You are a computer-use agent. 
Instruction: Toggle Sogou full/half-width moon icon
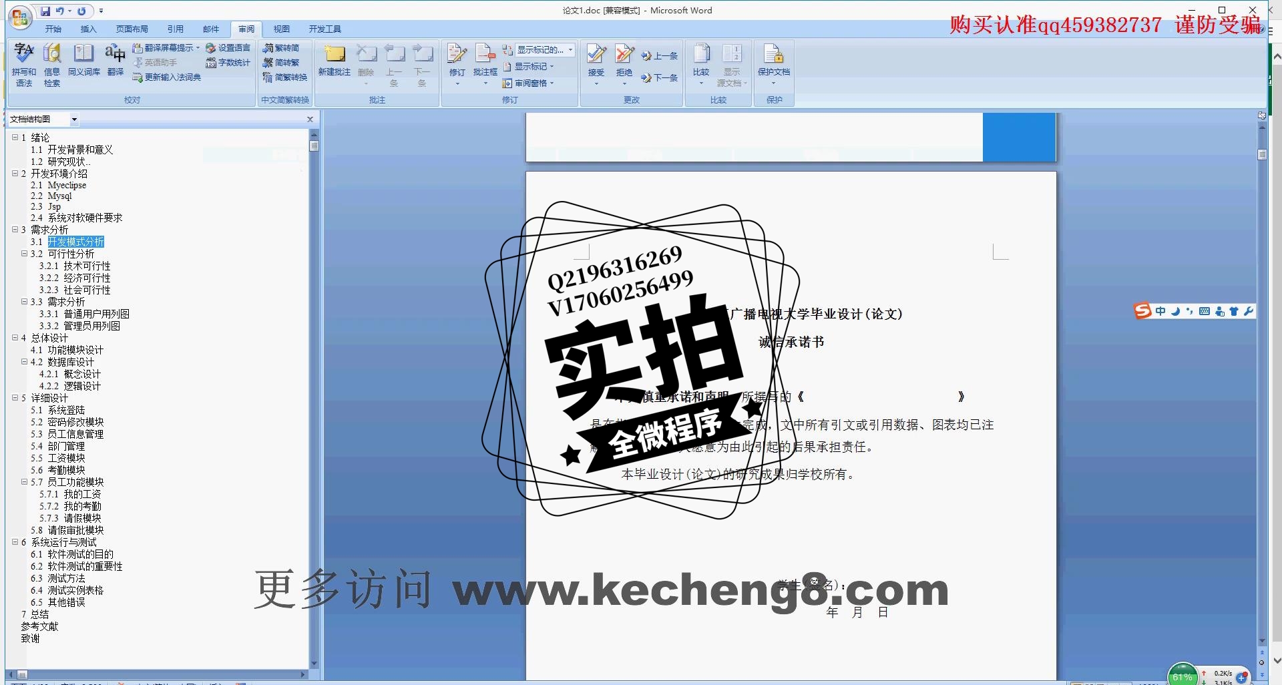[1176, 311]
